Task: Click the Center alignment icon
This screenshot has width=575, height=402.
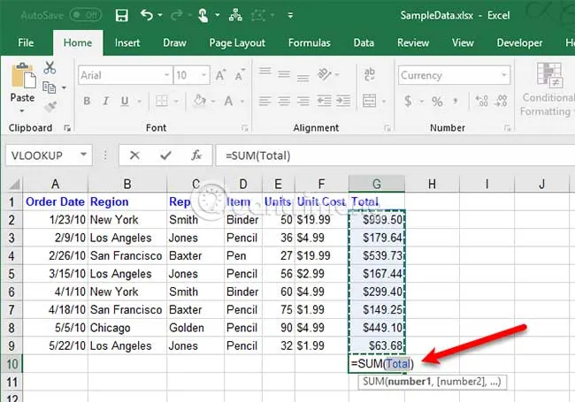Action: 284,101
